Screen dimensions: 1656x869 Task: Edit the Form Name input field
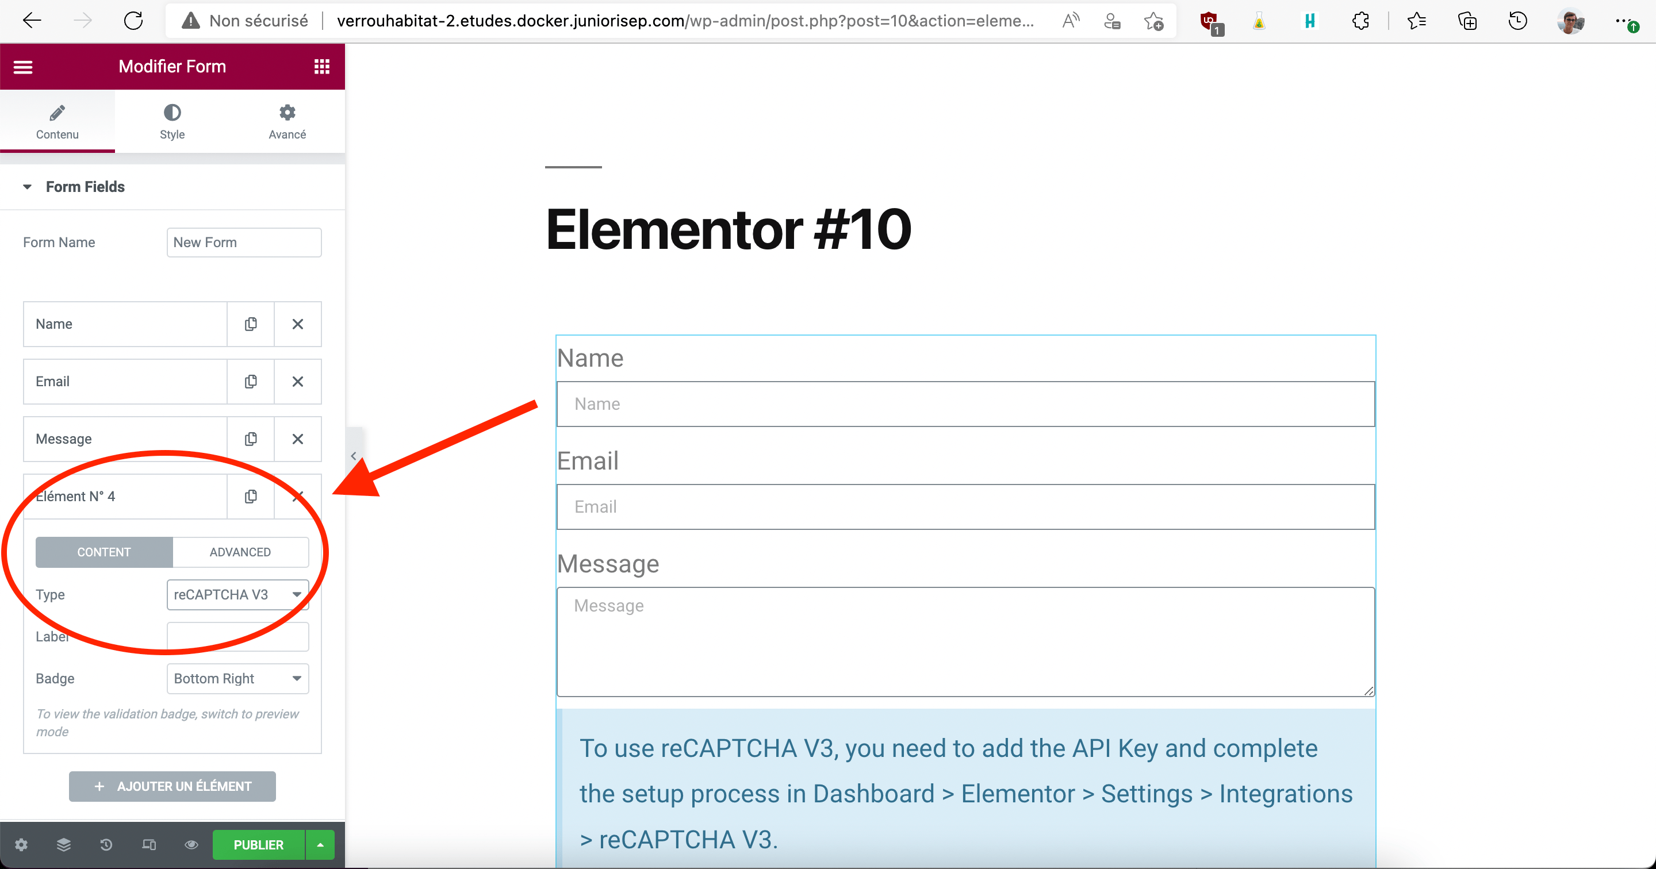[x=244, y=243]
